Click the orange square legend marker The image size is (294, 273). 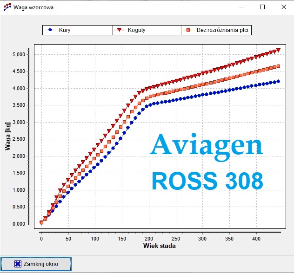click(188, 30)
